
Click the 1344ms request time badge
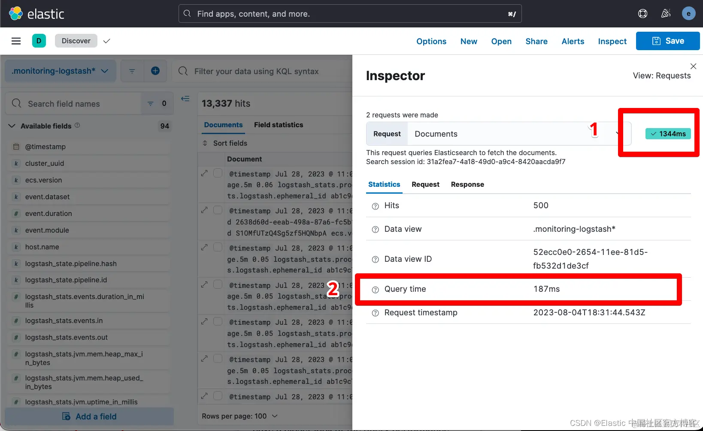(668, 134)
